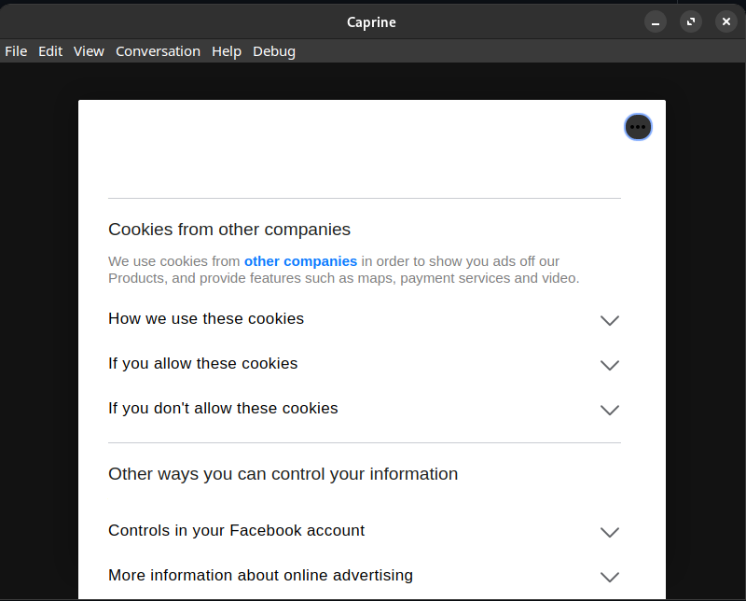Open the Debug menu
Screen dimensions: 746x601
(273, 51)
